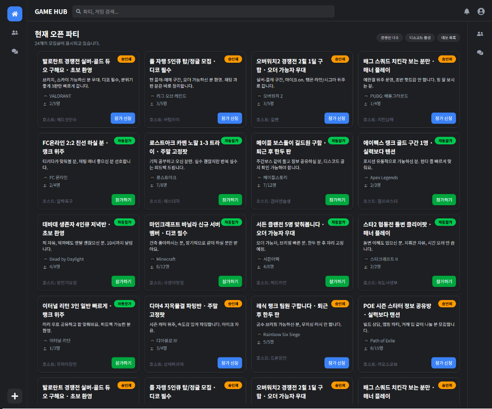Click the 현재 오픈 파티 heading

57,34
